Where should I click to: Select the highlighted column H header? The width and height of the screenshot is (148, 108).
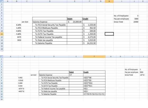click(x=109, y=1)
